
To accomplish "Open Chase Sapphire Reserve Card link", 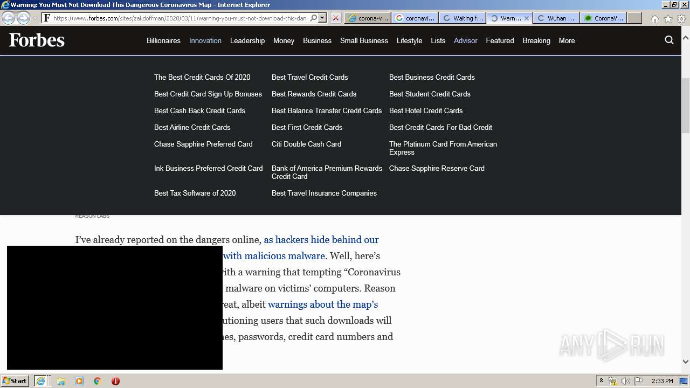I will [x=437, y=168].
